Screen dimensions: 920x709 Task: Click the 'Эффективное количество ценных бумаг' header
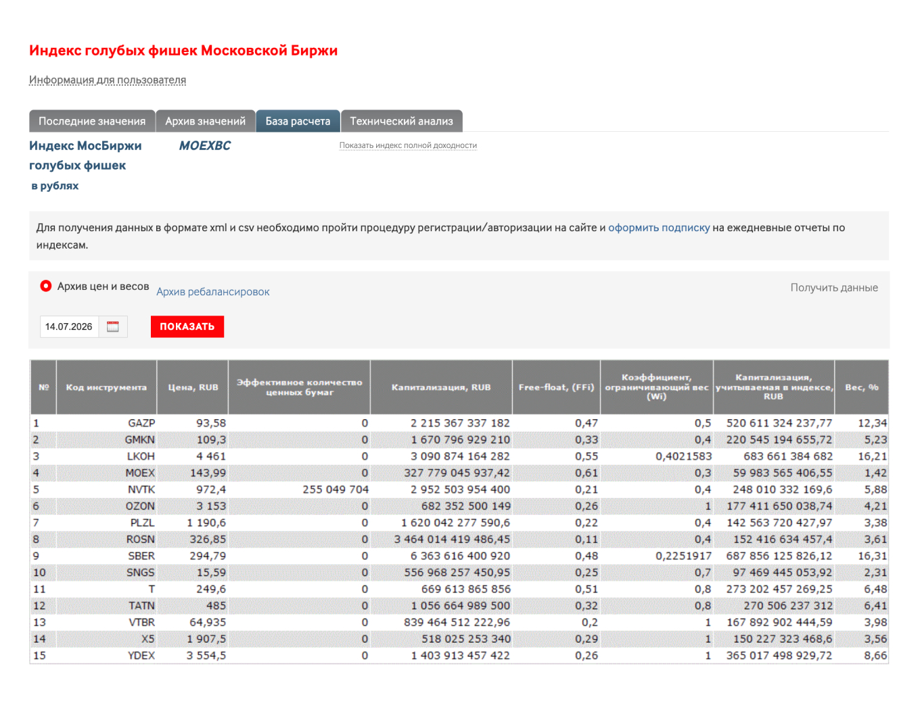[x=299, y=387]
